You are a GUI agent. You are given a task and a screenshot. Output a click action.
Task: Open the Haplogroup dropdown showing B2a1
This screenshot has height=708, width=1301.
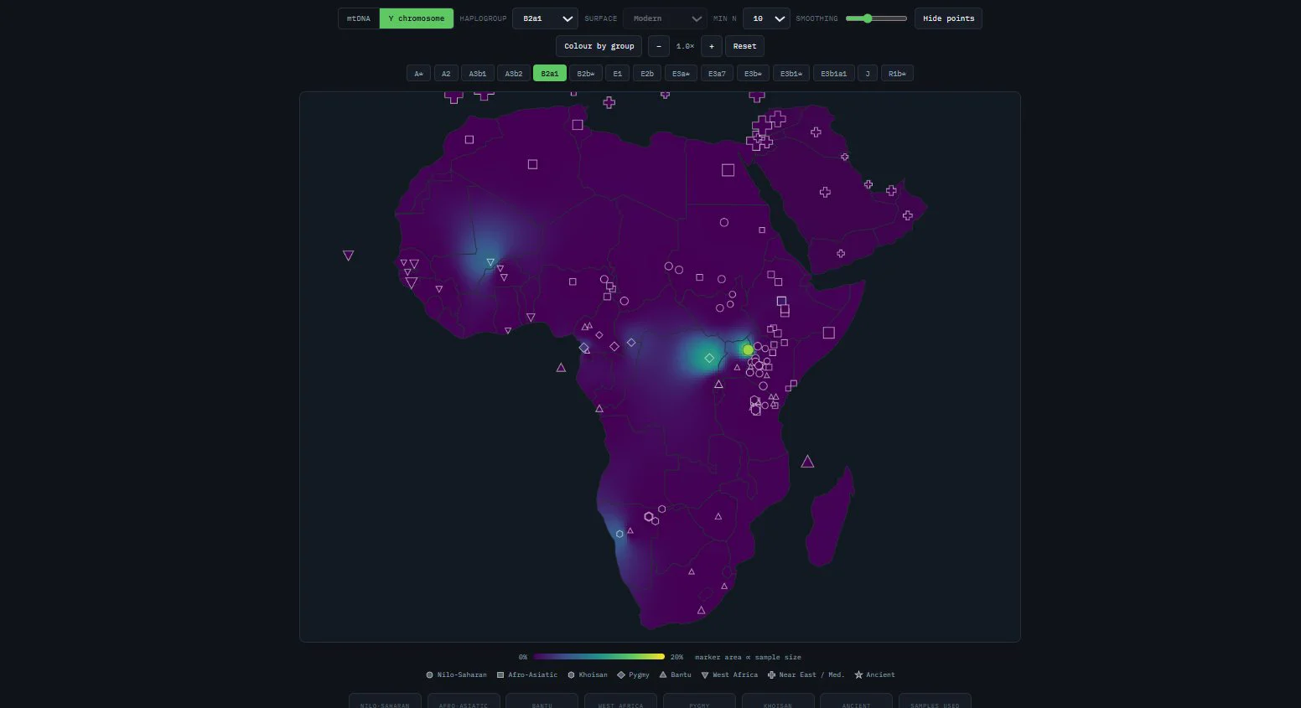(545, 18)
